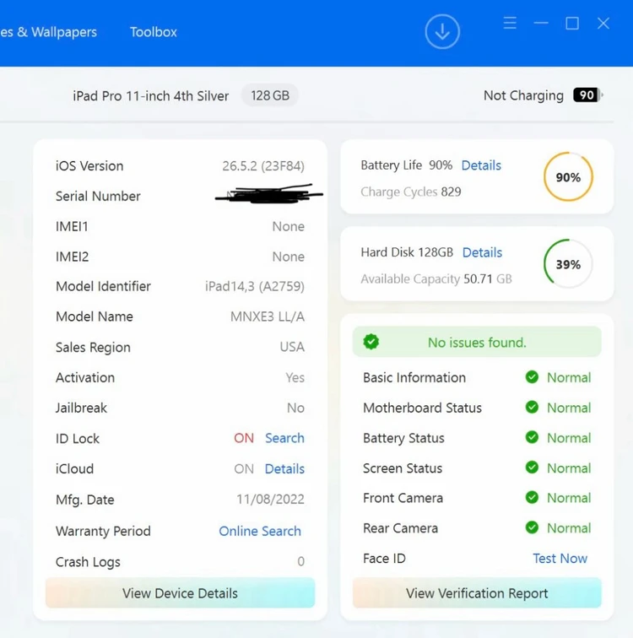Maximize the application window
This screenshot has height=638, width=633.
[x=572, y=23]
